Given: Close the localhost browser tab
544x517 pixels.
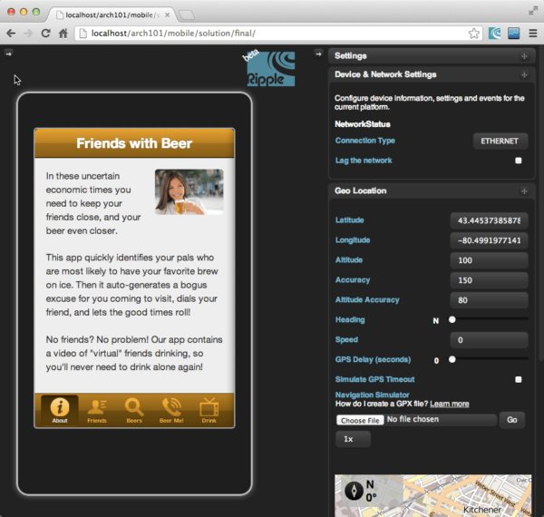Looking at the screenshot, I should tap(167, 15).
